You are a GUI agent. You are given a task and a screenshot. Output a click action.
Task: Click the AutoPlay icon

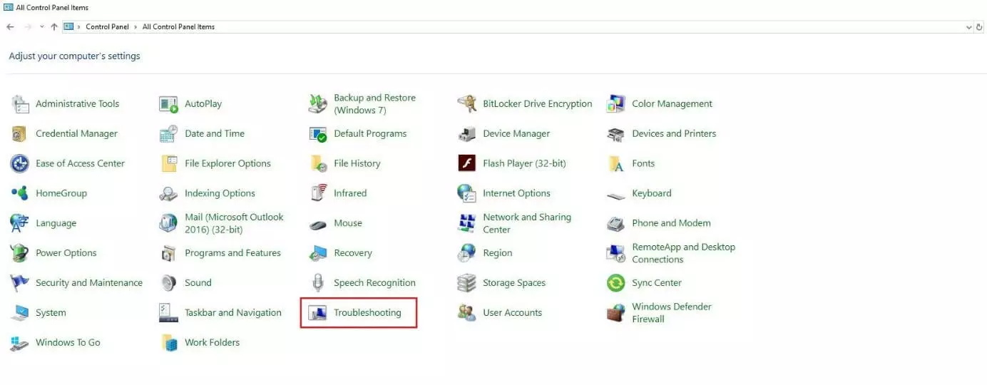(169, 104)
